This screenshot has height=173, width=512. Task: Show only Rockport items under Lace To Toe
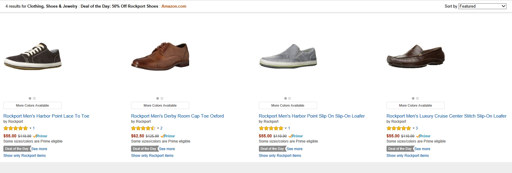[x=24, y=156]
